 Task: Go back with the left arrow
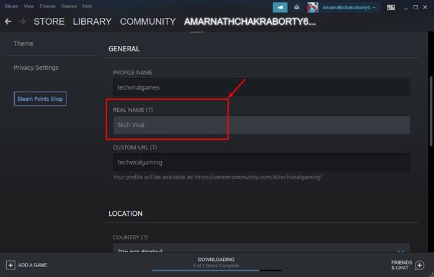click(x=8, y=22)
